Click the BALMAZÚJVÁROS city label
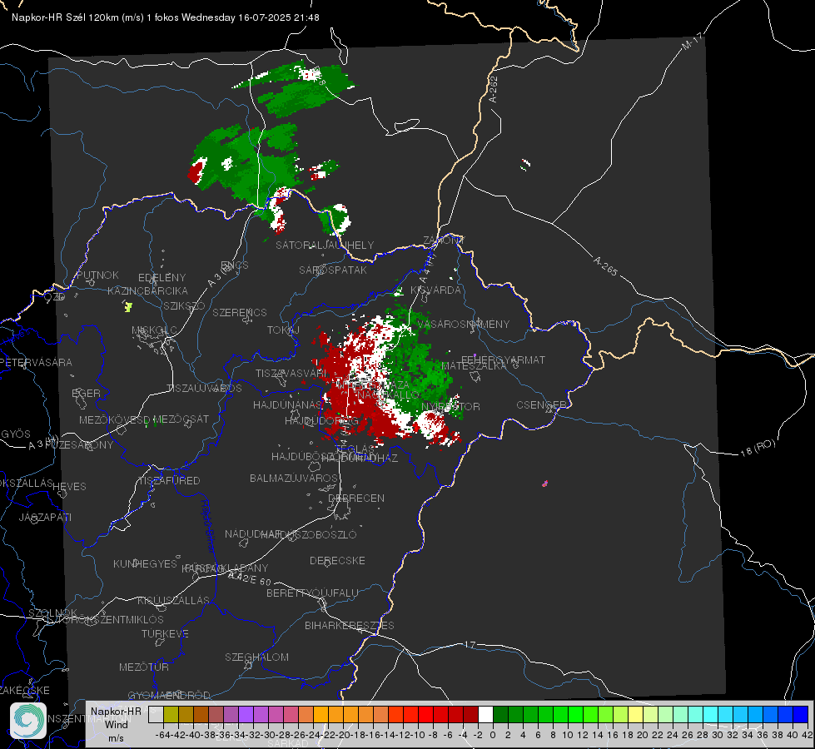 294,478
